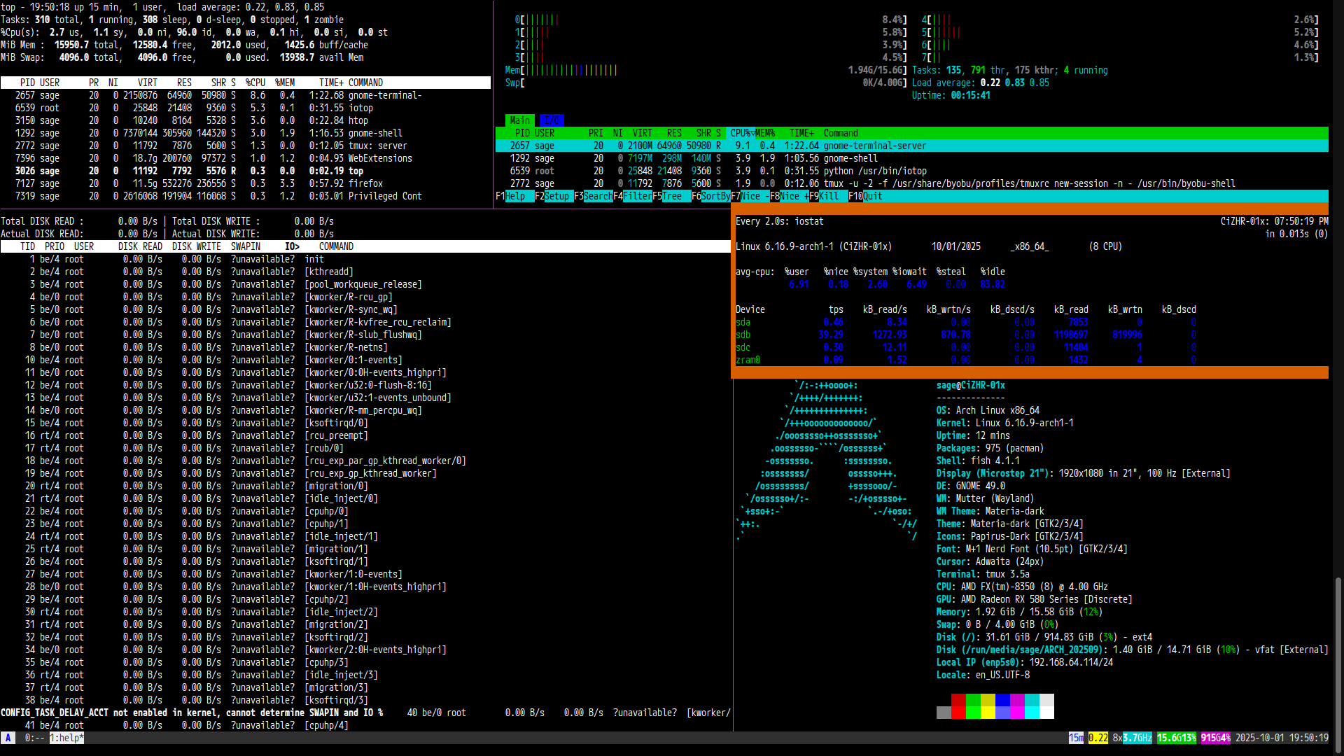Click the yellow 0.22 load indicator in status bar
The image size is (1344, 756).
coord(1098,738)
